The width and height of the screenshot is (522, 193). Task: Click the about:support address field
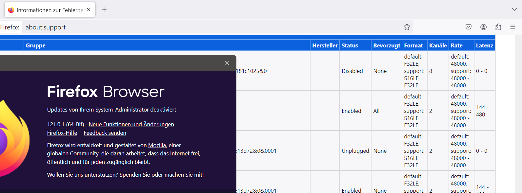pyautogui.click(x=197, y=27)
